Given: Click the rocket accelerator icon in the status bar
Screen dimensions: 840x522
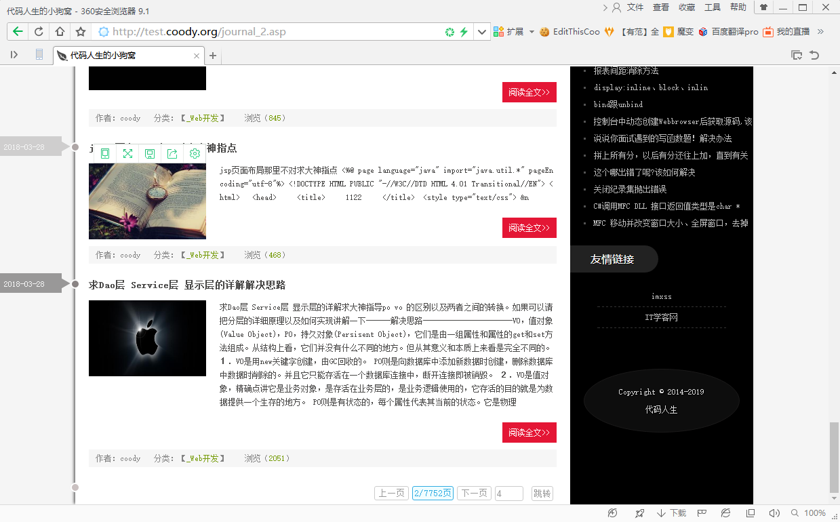Looking at the screenshot, I should [x=639, y=513].
